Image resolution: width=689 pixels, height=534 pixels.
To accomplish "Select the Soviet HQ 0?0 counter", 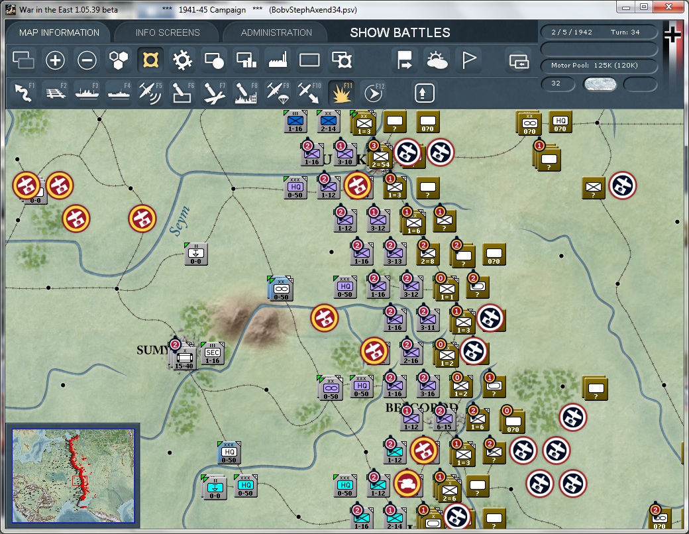I will coord(560,122).
